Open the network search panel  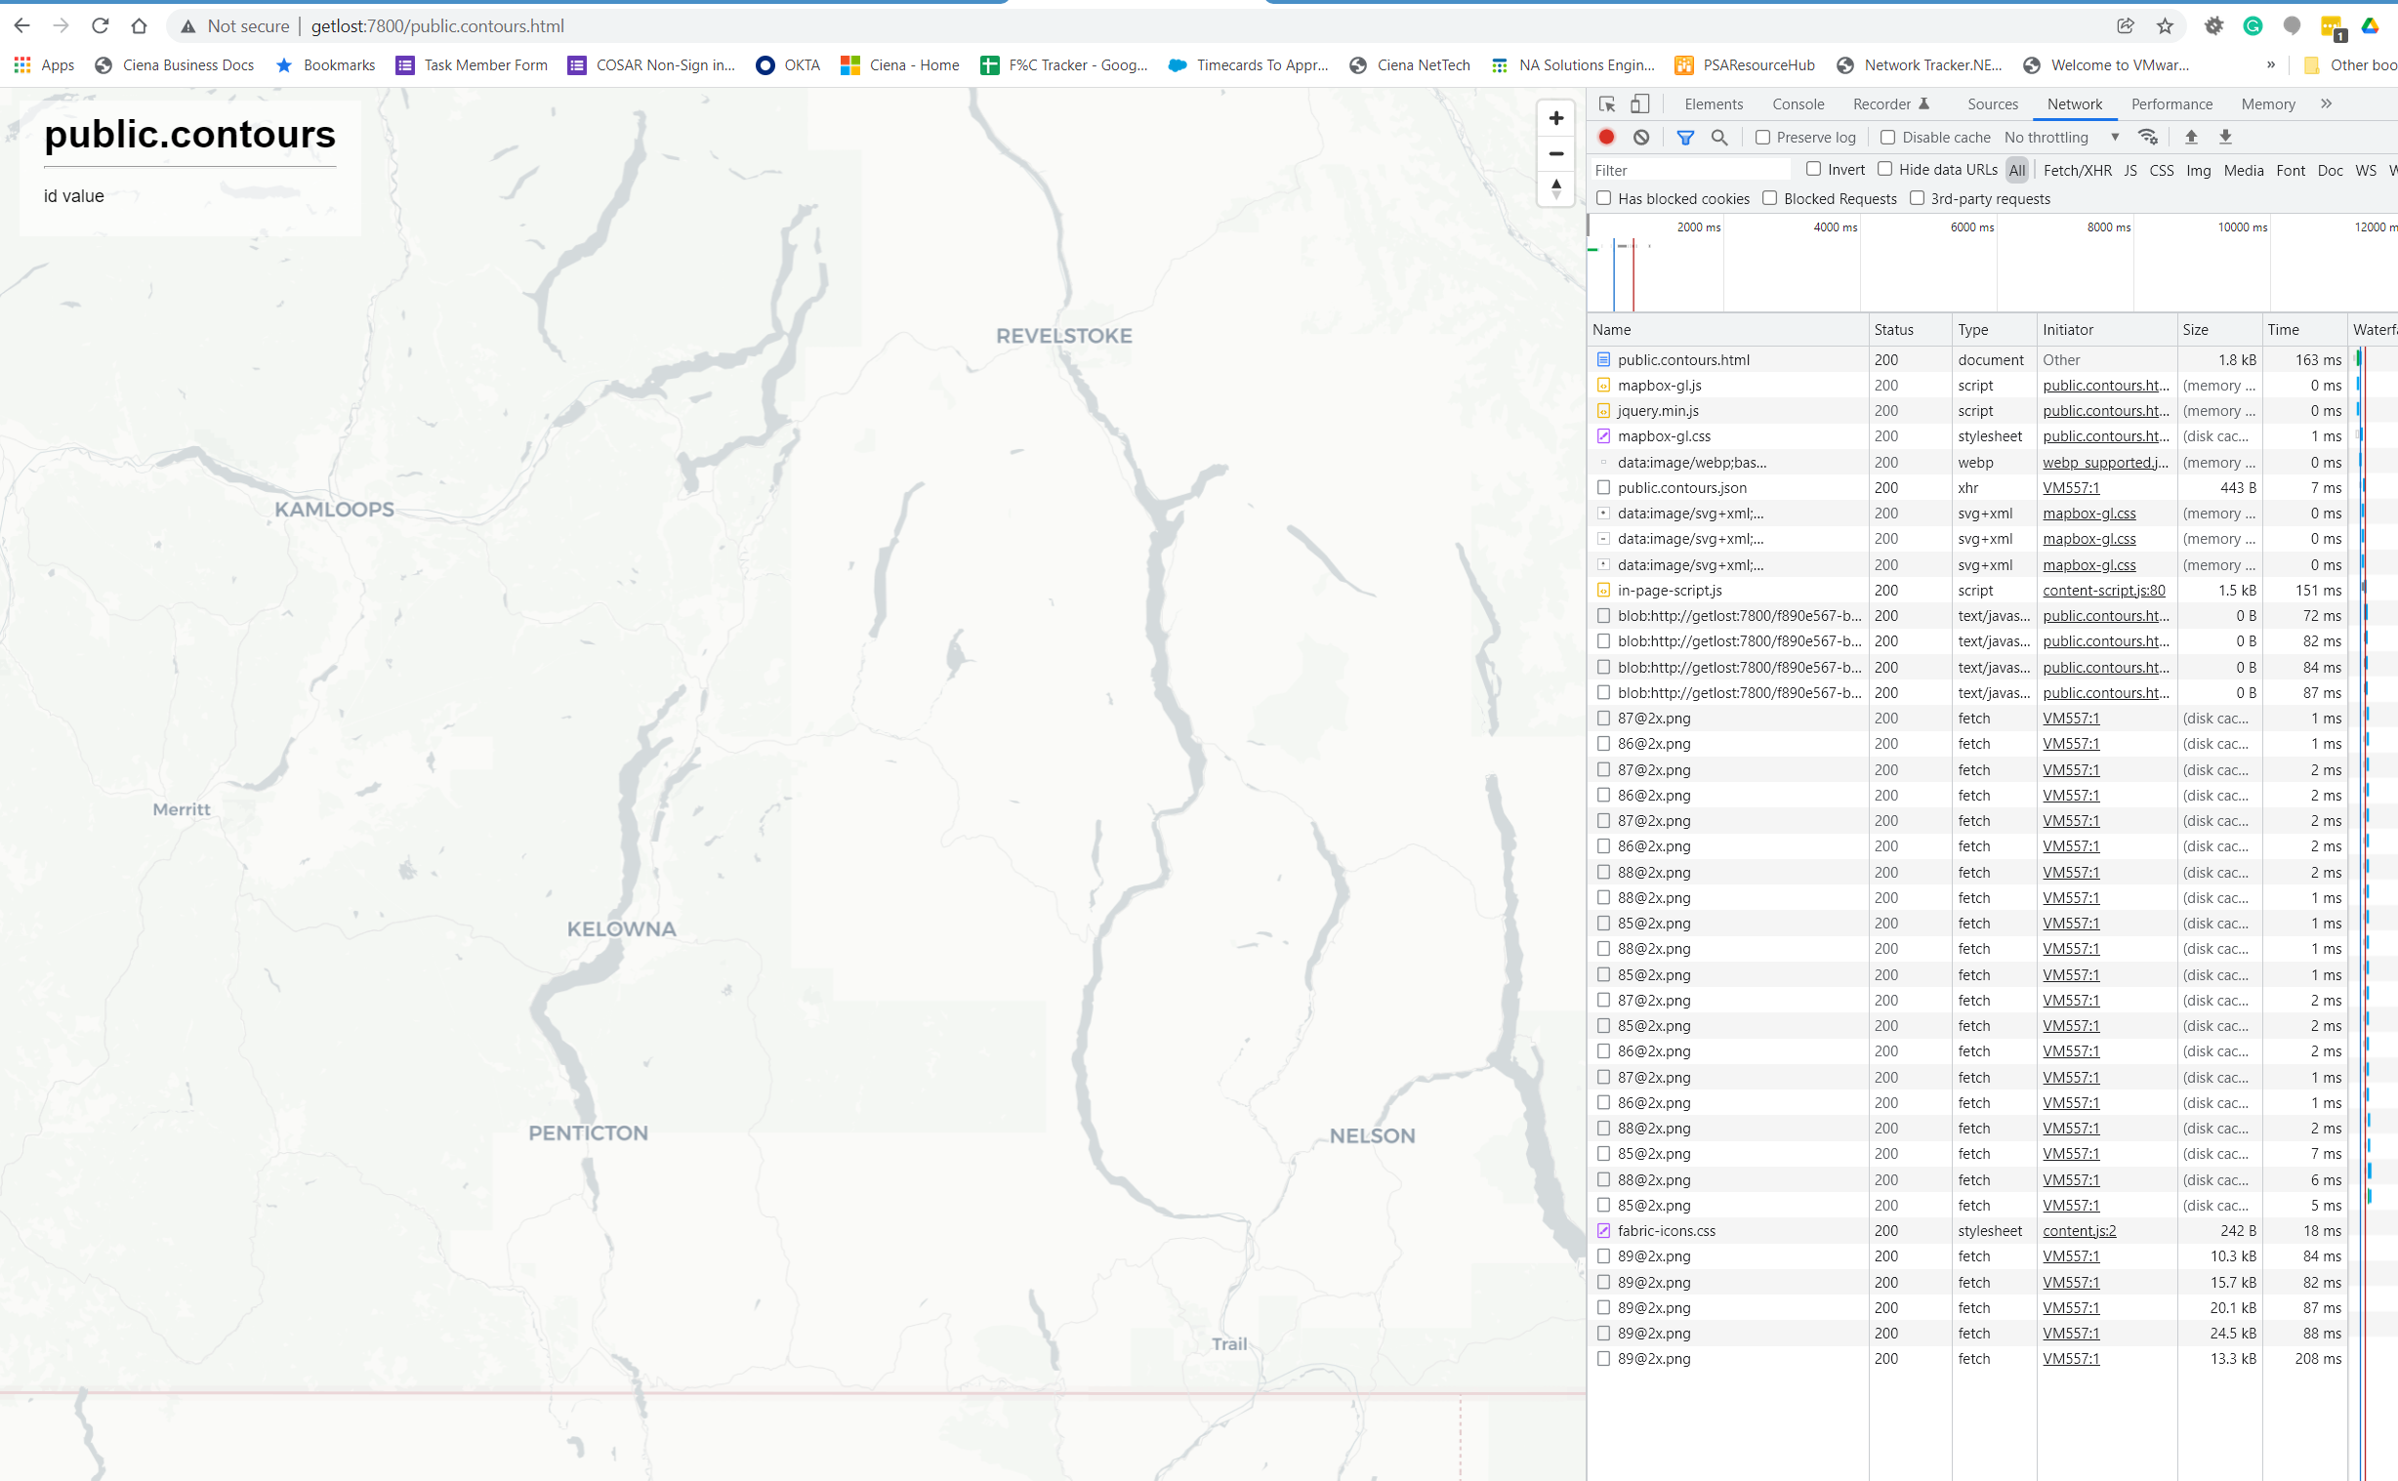coord(1719,137)
